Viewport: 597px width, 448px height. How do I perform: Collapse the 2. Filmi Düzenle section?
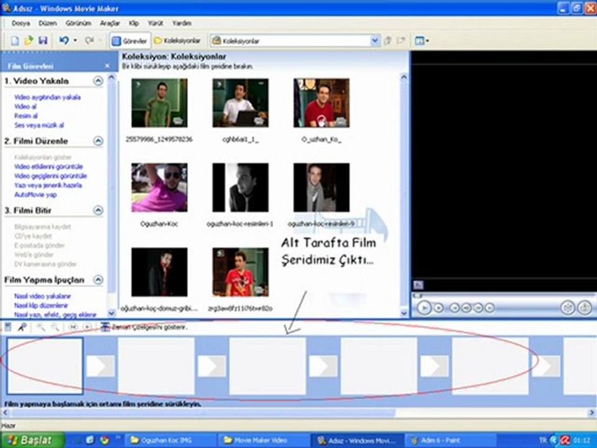pos(98,141)
